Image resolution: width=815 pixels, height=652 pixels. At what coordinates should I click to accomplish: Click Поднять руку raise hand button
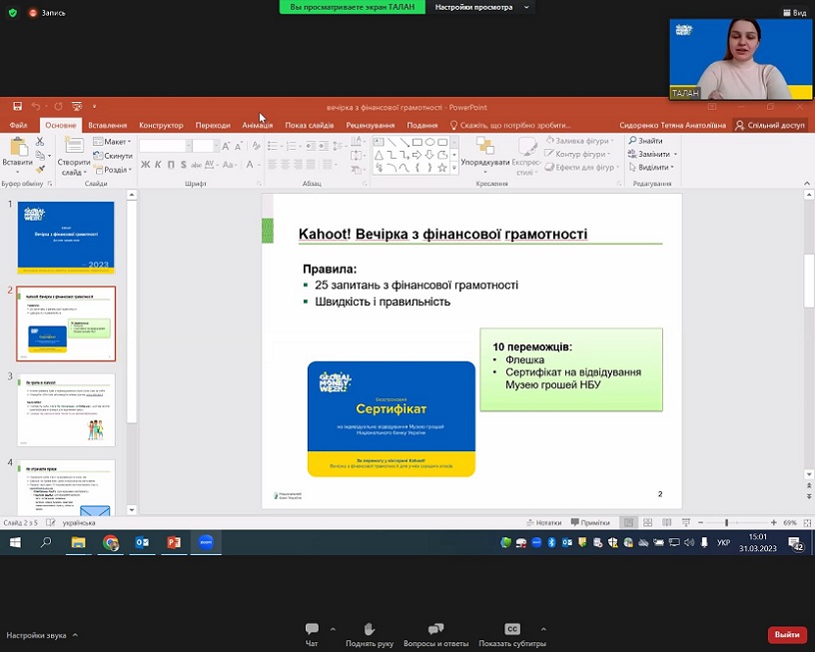tap(370, 635)
